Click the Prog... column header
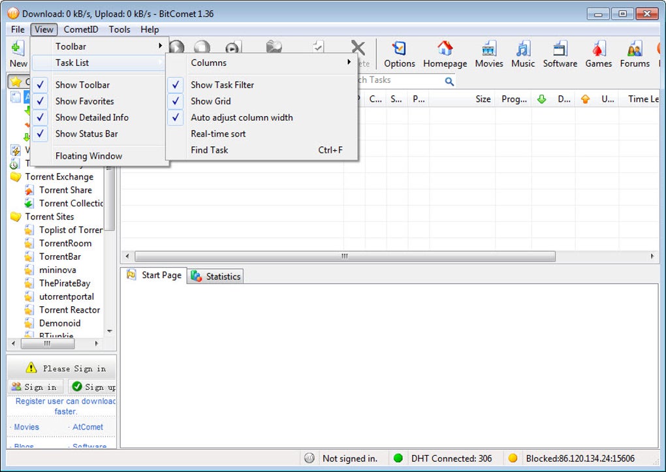Viewport: 666px width, 472px height. (513, 99)
